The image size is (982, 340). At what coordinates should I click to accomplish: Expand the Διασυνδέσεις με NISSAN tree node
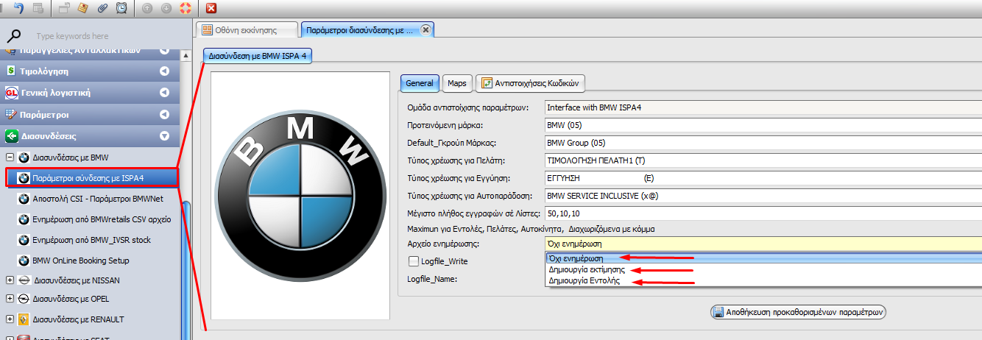click(x=10, y=280)
